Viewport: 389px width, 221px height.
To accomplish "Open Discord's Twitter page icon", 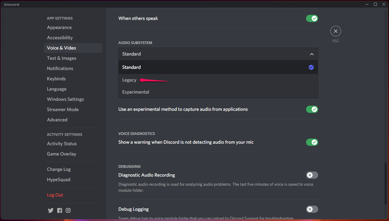I will tap(51, 210).
